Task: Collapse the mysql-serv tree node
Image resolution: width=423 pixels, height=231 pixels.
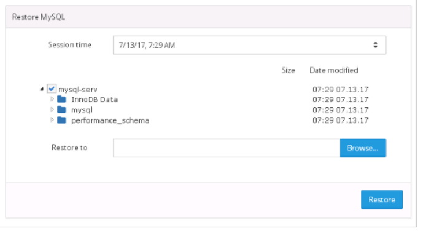Action: point(42,89)
